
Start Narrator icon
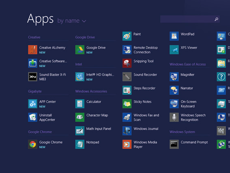point(174,90)
